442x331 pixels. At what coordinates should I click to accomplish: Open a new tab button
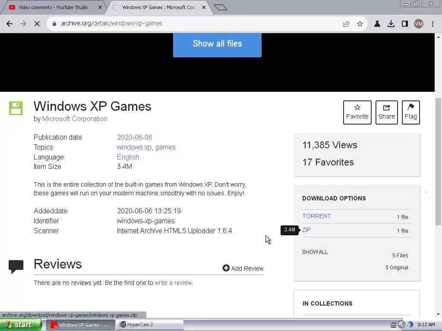(x=221, y=7)
